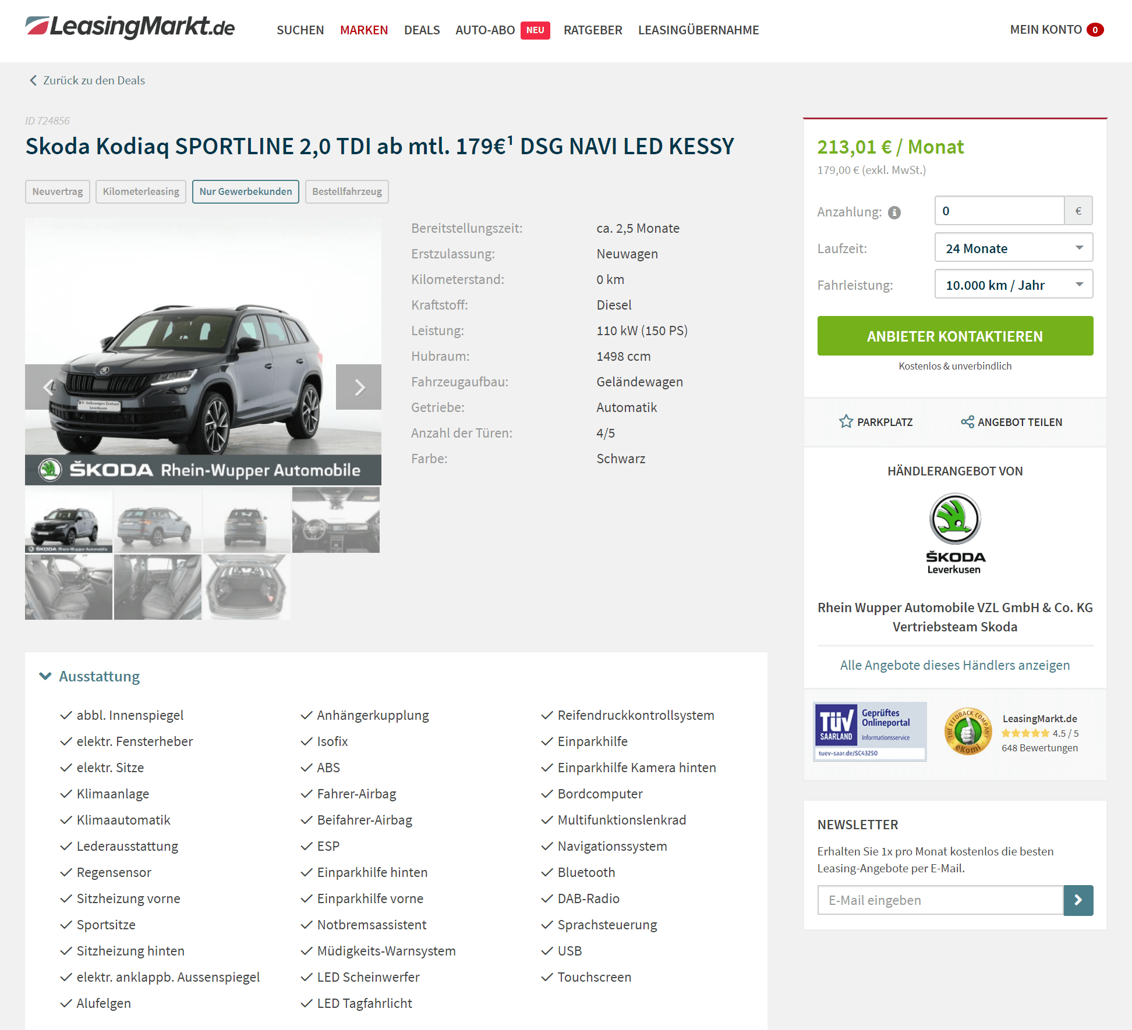Go back via Zurück zu den Deals
The image size is (1132, 1030).
pyautogui.click(x=94, y=80)
